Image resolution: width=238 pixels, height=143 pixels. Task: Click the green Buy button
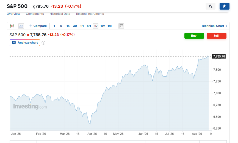click(194, 36)
